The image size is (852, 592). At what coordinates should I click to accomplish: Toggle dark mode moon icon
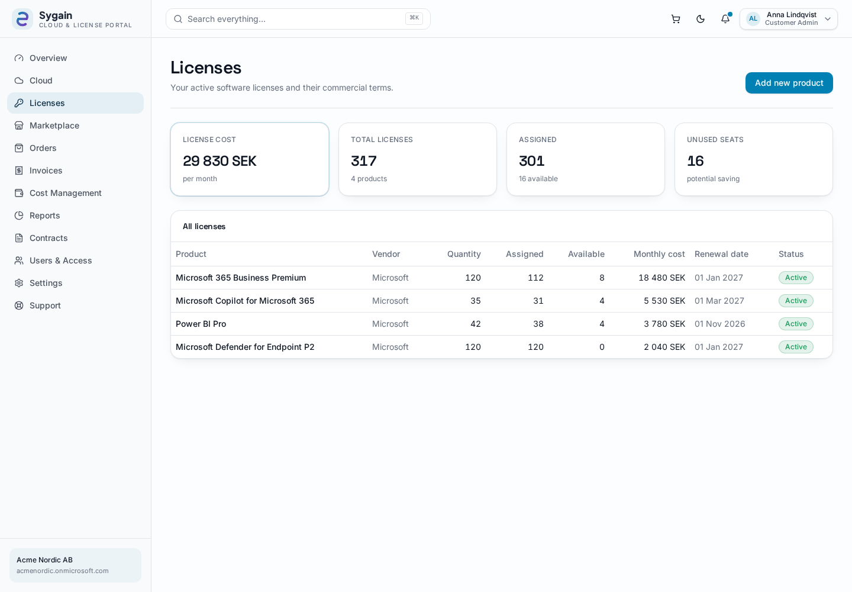701,19
